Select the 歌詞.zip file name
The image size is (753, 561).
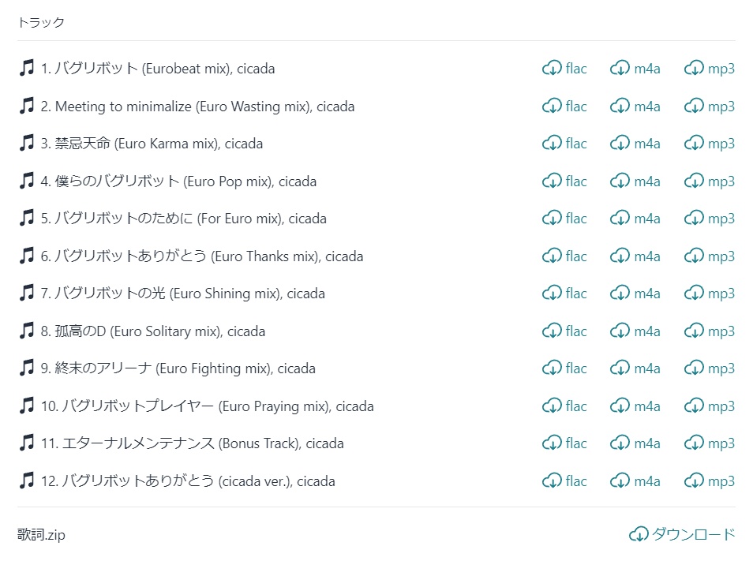coord(41,535)
